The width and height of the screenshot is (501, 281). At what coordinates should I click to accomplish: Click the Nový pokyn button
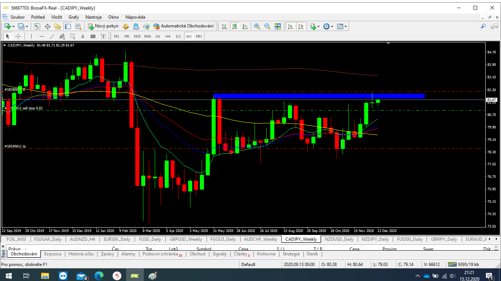point(103,26)
